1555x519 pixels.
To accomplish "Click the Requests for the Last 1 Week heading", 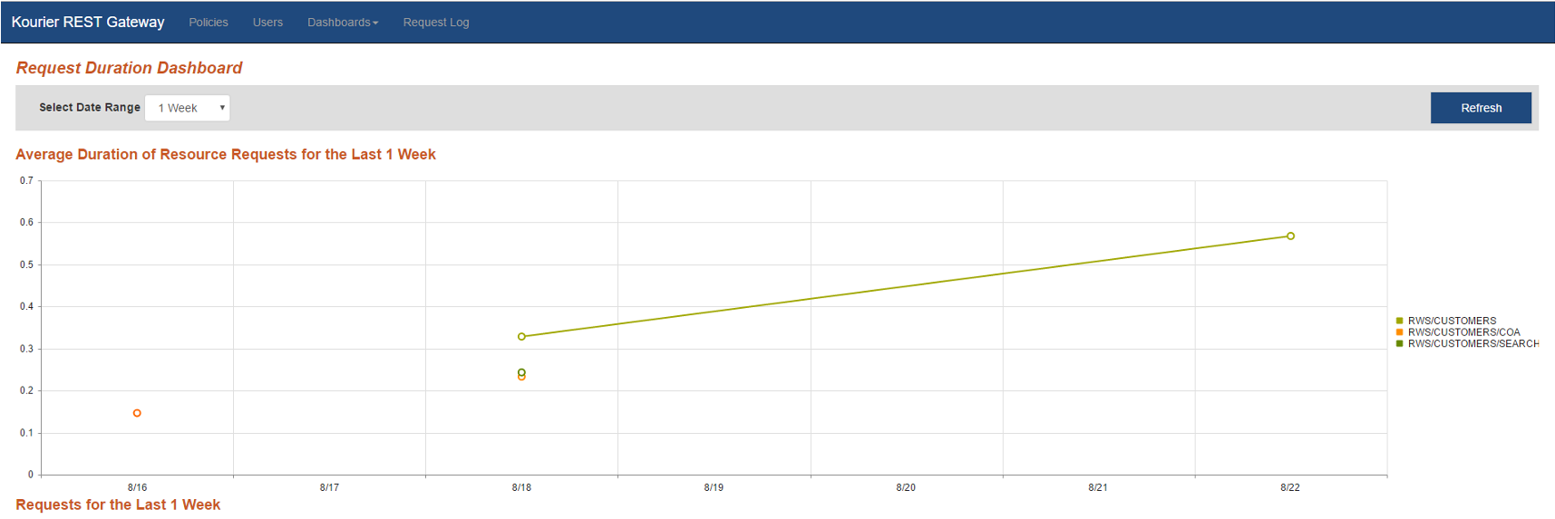I will [118, 505].
